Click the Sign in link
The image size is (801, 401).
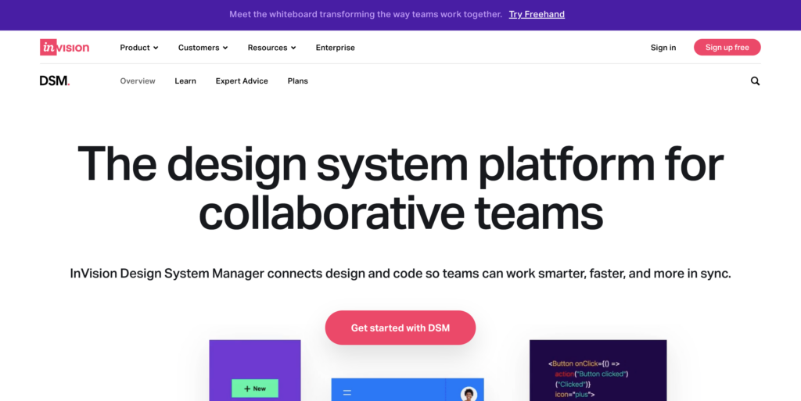click(663, 48)
